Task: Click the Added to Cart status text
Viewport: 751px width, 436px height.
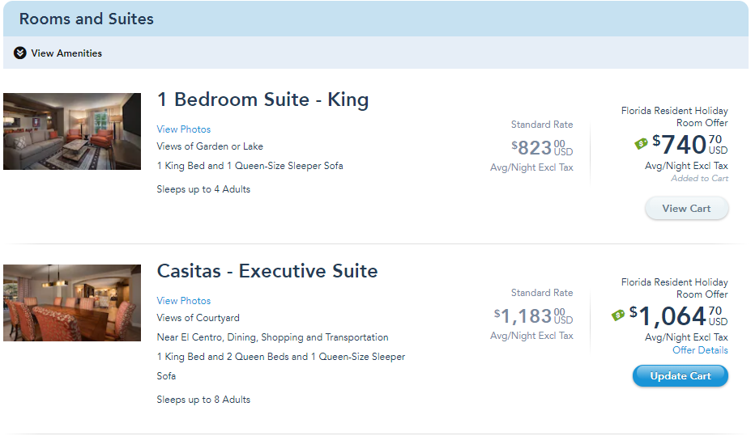Action: click(699, 178)
